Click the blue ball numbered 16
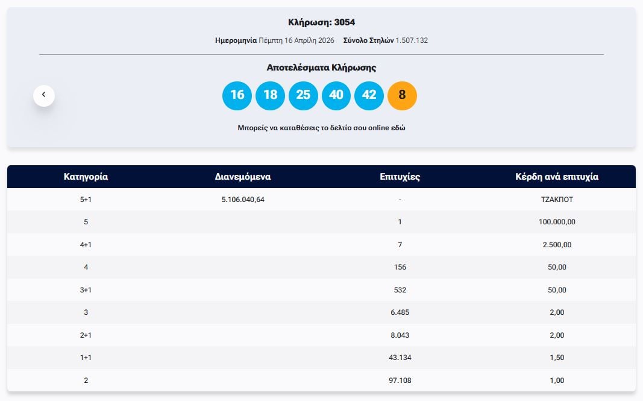The image size is (643, 401). 237,95
